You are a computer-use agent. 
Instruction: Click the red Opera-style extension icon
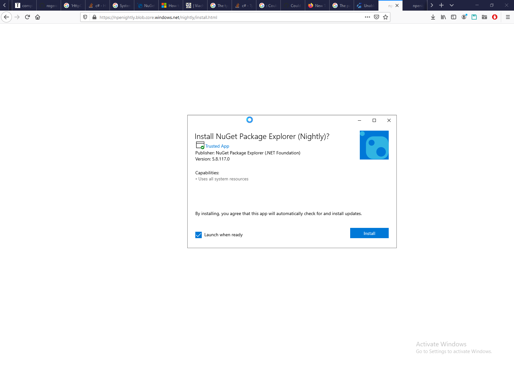click(495, 17)
